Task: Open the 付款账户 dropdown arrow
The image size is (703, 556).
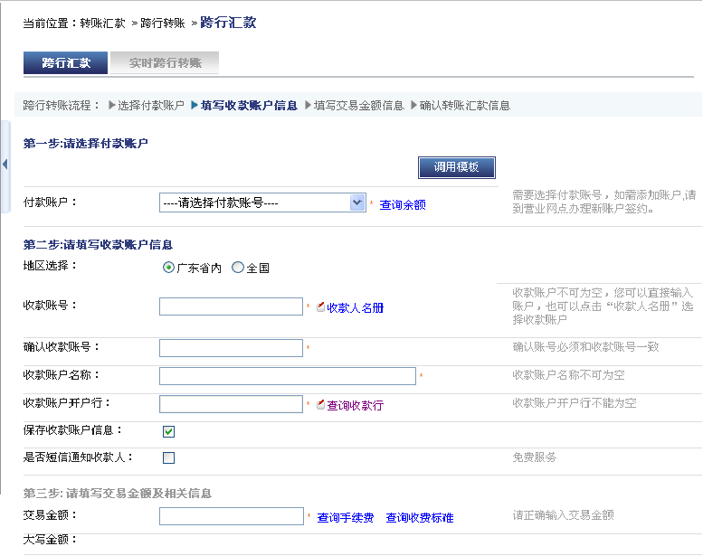Action: click(357, 203)
